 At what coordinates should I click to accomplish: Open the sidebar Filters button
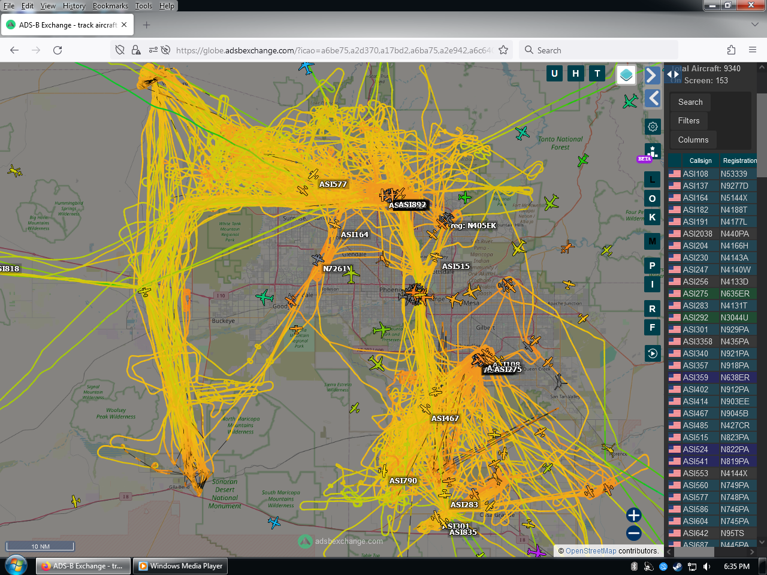point(689,121)
